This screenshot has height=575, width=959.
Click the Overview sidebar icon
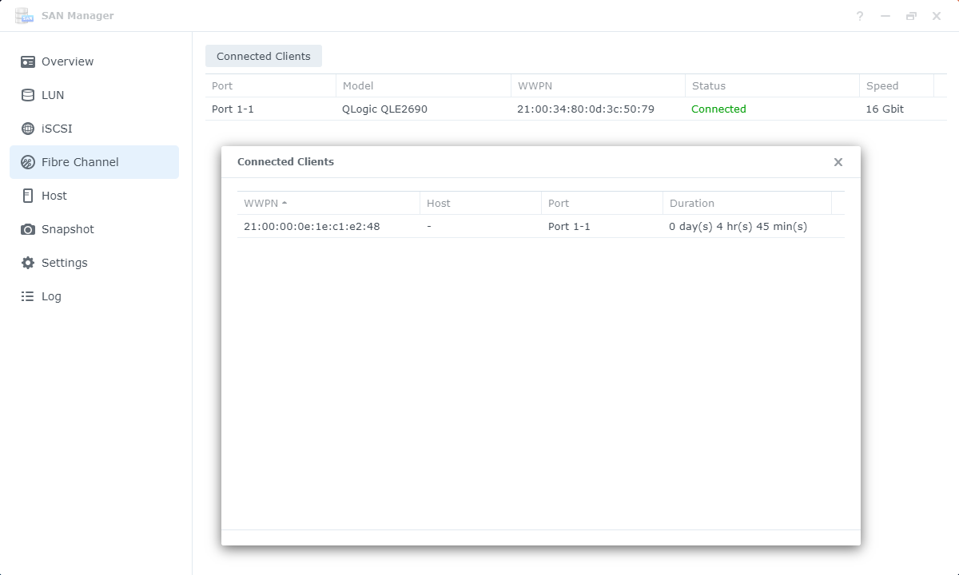pyautogui.click(x=28, y=61)
